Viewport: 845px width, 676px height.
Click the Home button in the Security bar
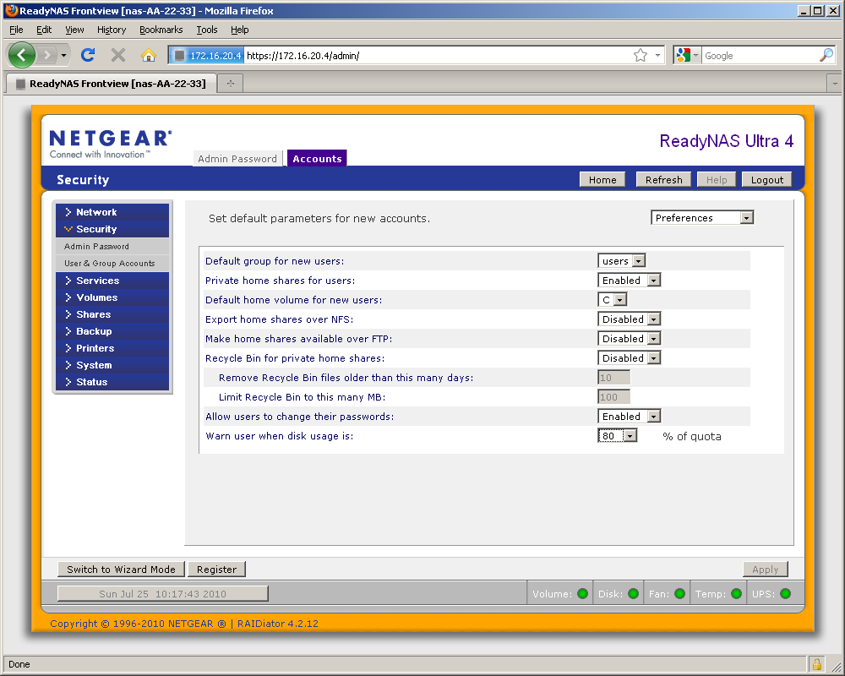point(602,179)
